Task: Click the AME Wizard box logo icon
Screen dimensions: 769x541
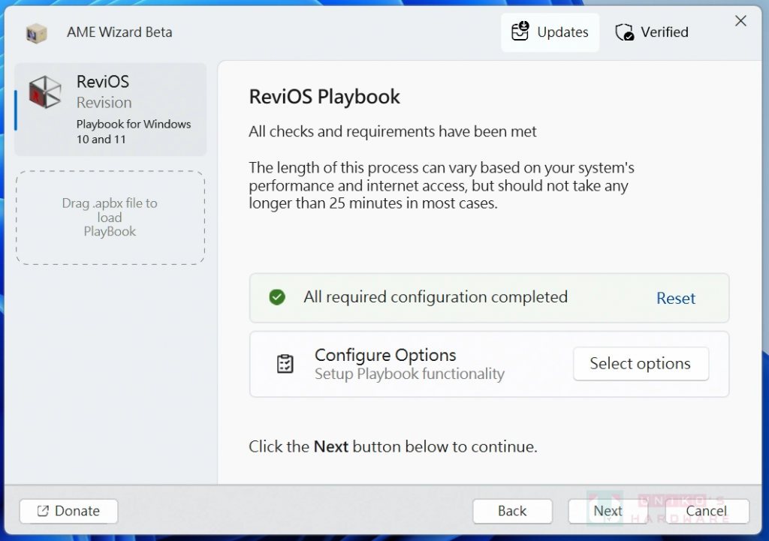Action: [x=36, y=33]
